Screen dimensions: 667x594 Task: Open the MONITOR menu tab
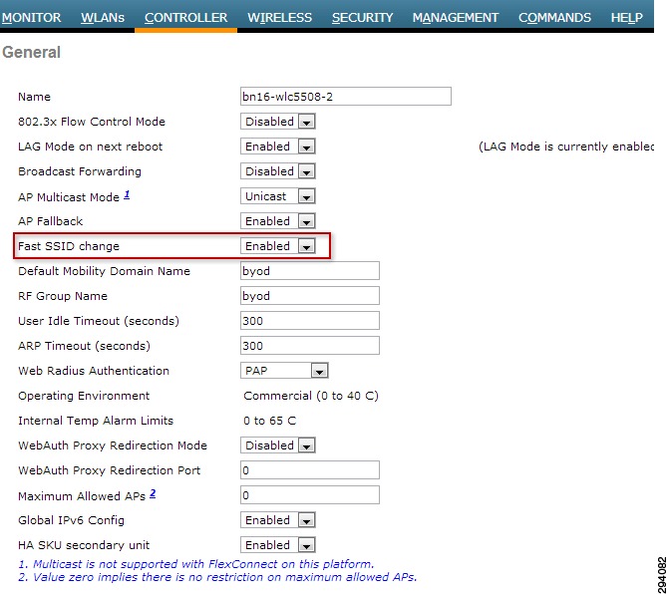click(32, 17)
